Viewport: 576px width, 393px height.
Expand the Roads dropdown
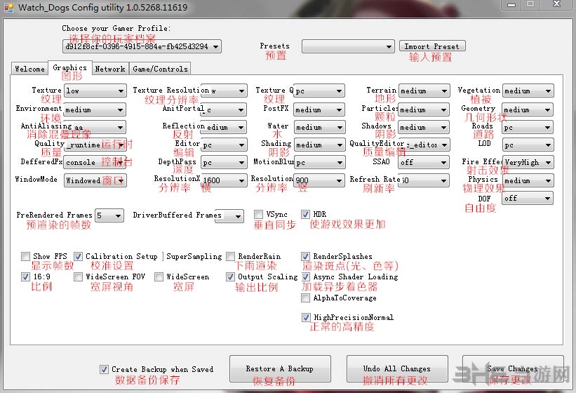(528, 128)
